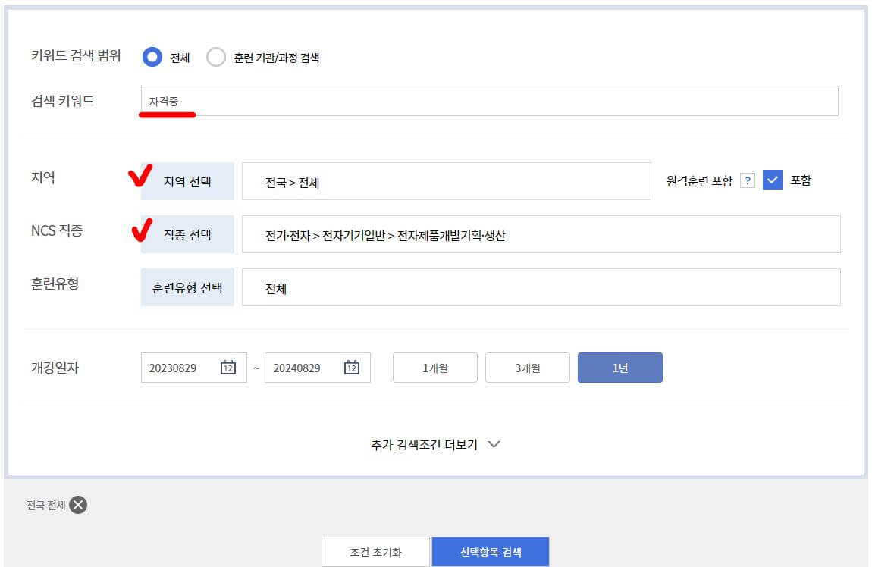Screen dimensions: 872x567
Task: Click the start date field showing 20230829
Action: click(x=182, y=367)
